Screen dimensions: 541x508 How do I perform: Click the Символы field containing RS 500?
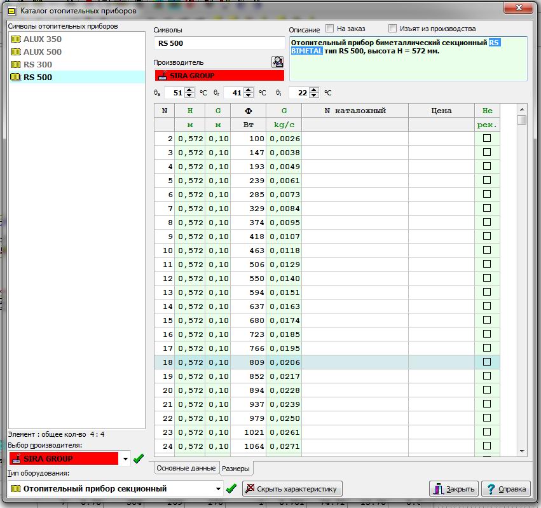[x=219, y=43]
